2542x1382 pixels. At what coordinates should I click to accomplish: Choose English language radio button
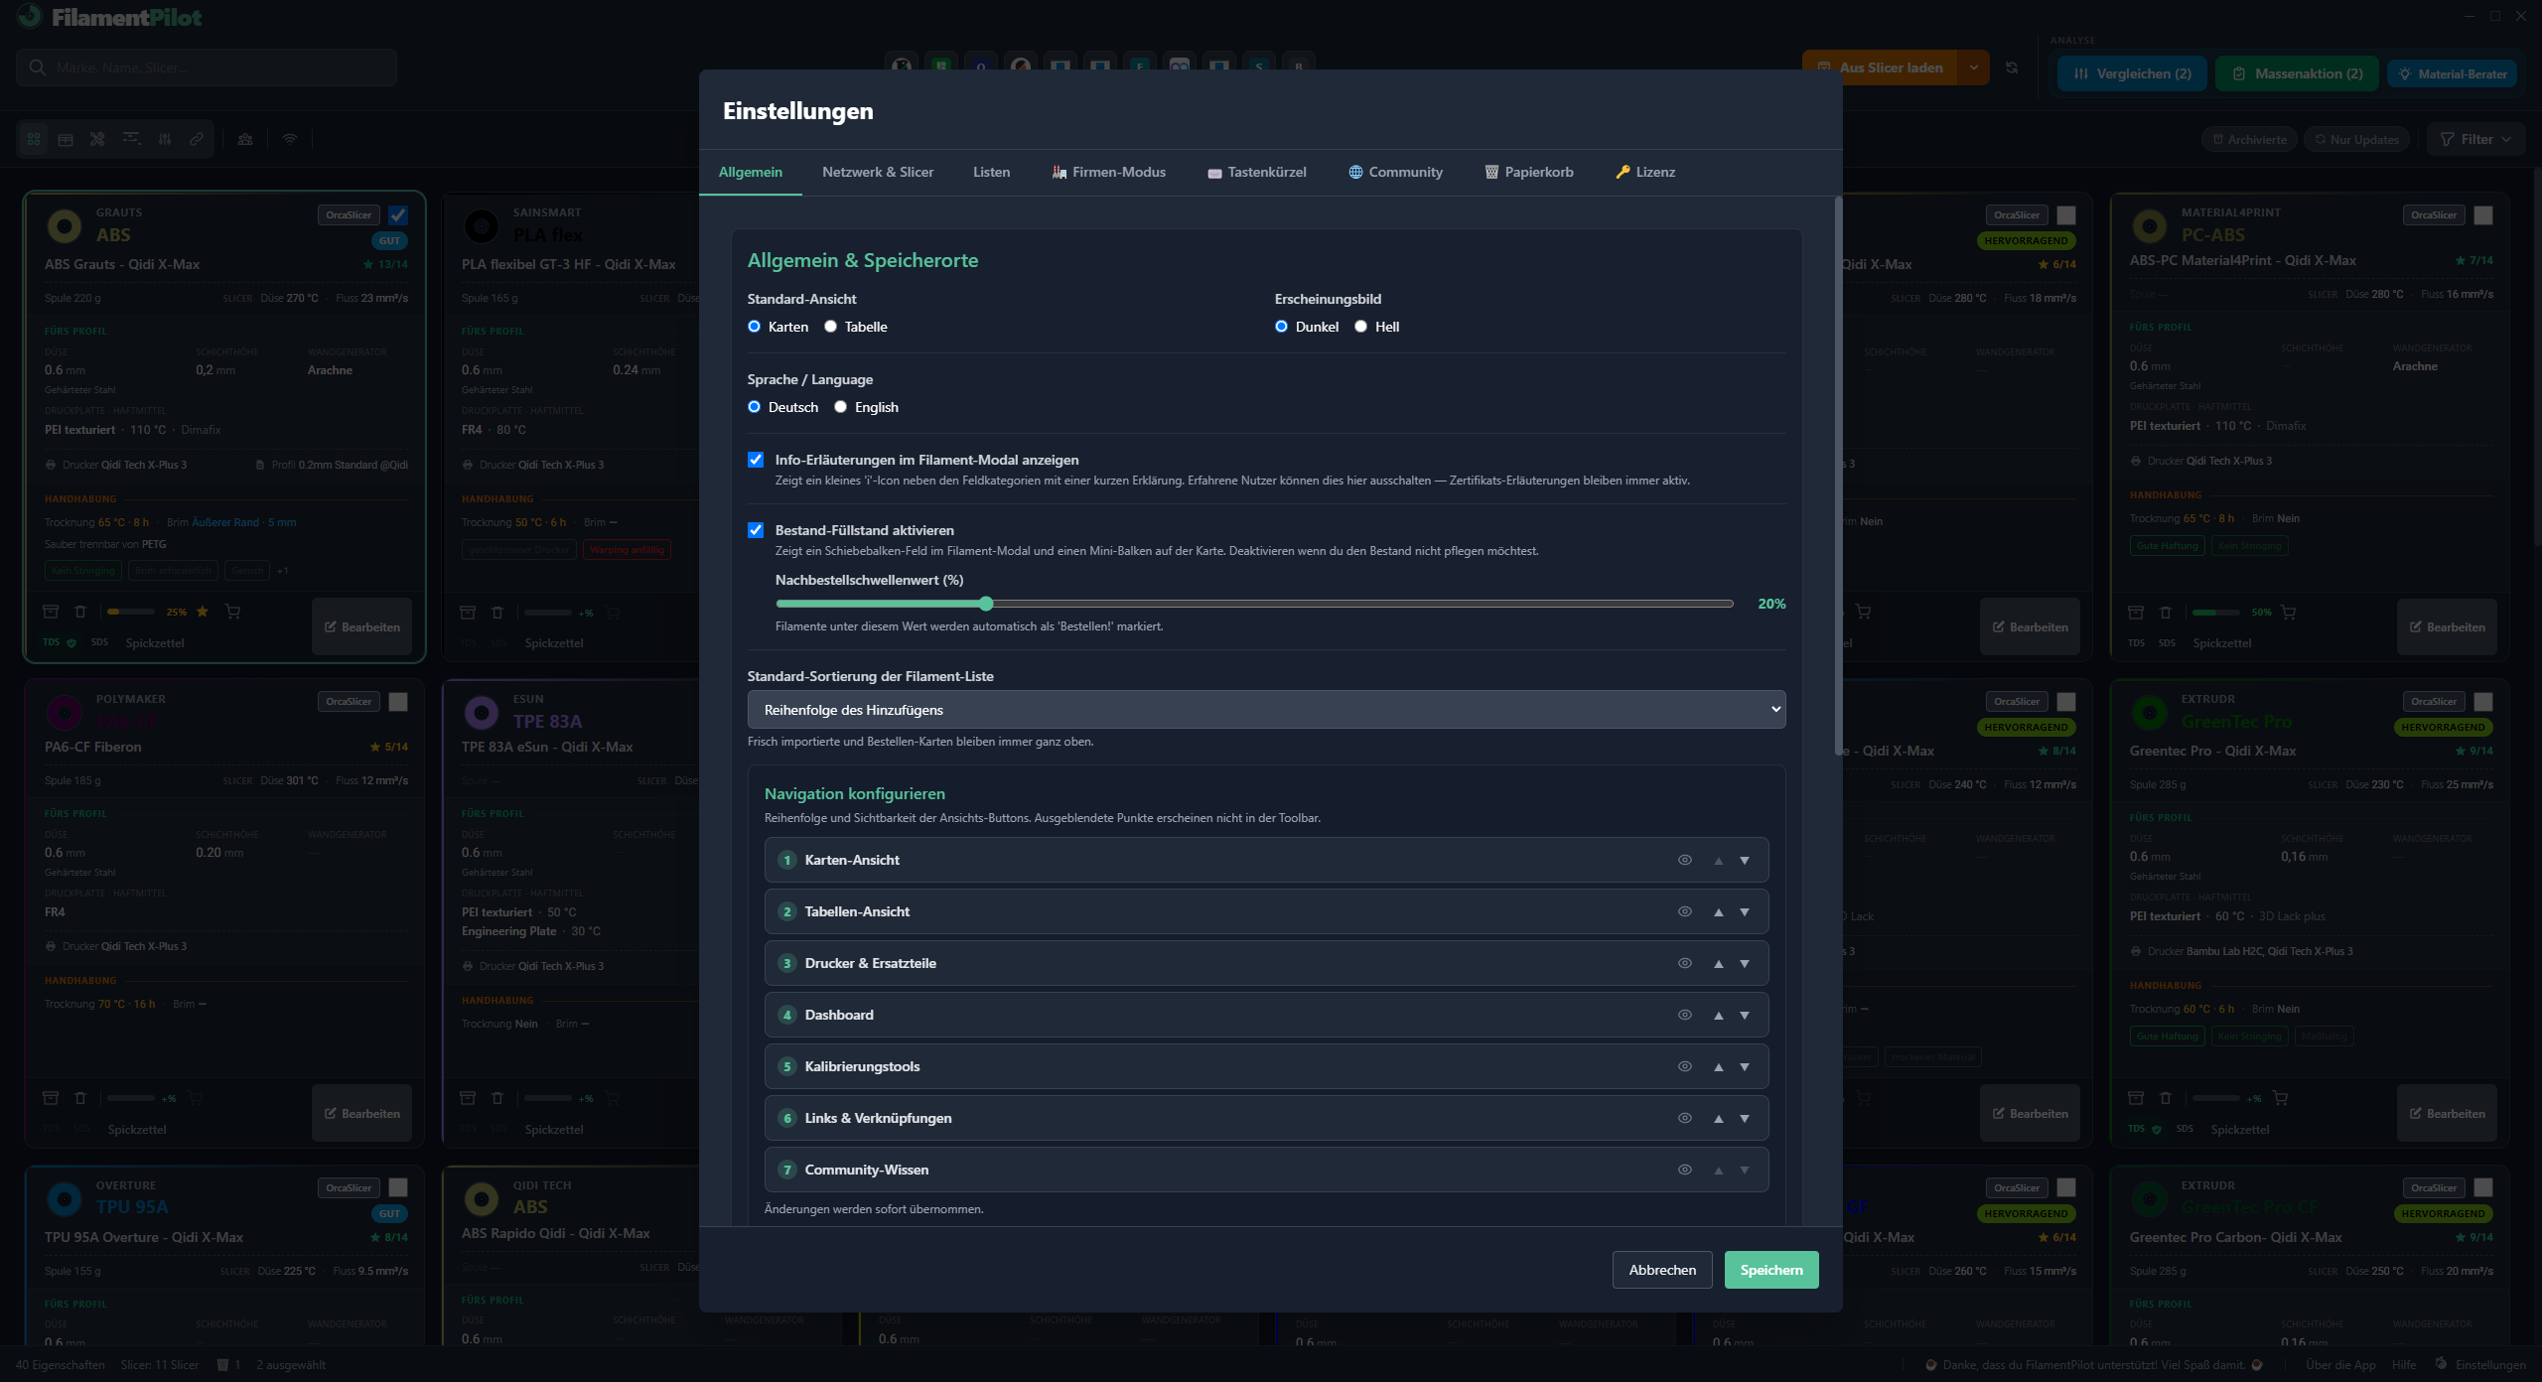841,407
